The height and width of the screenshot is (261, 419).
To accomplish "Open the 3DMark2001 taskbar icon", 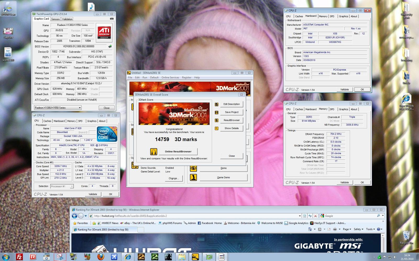I will pos(195,257).
